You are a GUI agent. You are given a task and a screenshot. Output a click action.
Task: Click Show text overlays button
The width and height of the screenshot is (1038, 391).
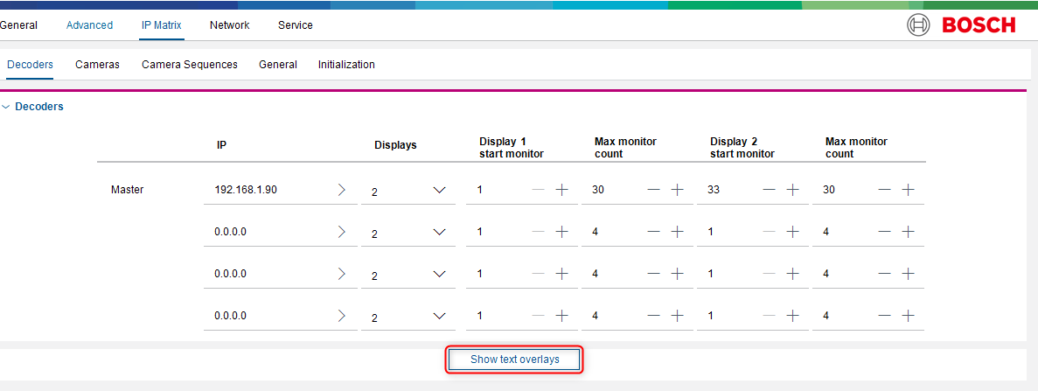tap(514, 360)
